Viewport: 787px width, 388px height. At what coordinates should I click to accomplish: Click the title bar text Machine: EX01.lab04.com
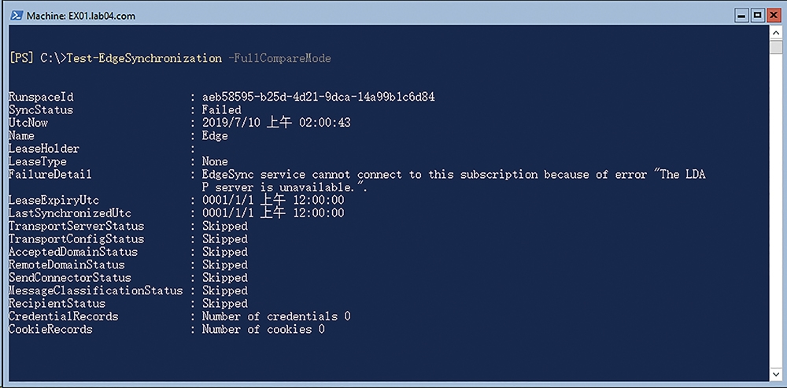(x=81, y=16)
